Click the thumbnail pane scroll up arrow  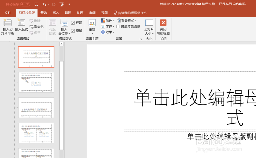point(61,44)
